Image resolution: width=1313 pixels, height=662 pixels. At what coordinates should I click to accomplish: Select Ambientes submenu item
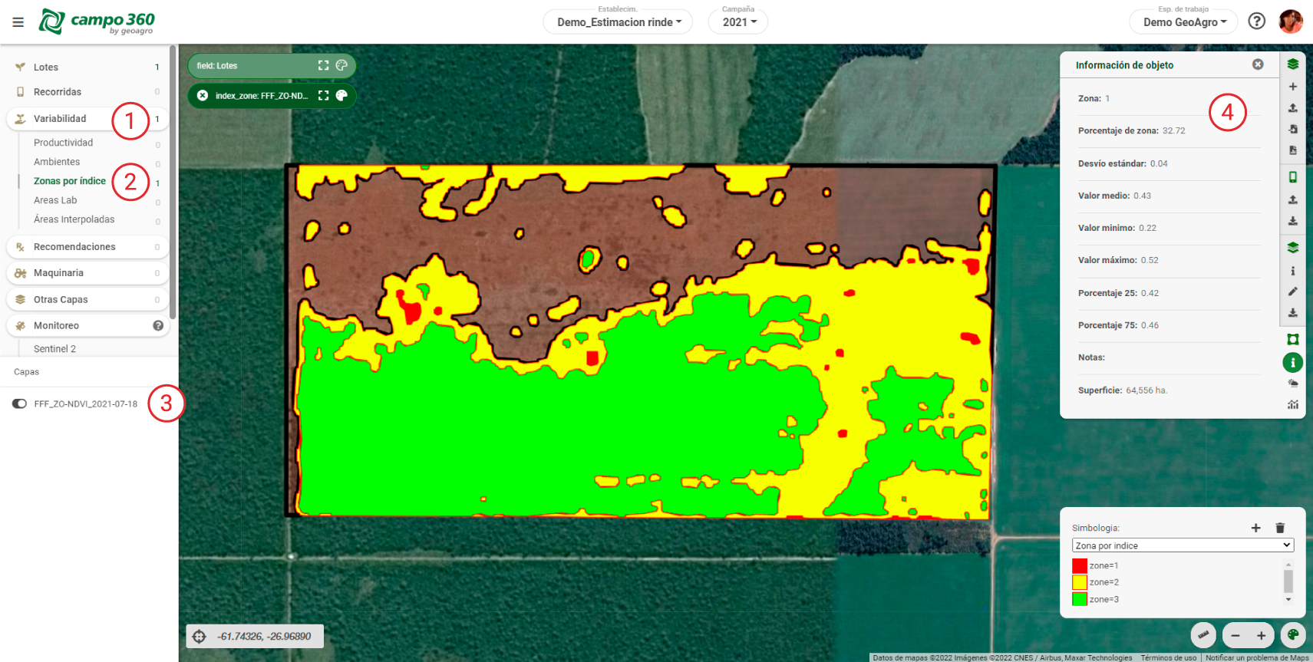(57, 162)
